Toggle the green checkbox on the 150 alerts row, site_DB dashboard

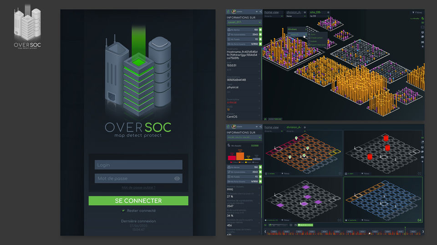coord(260,29)
